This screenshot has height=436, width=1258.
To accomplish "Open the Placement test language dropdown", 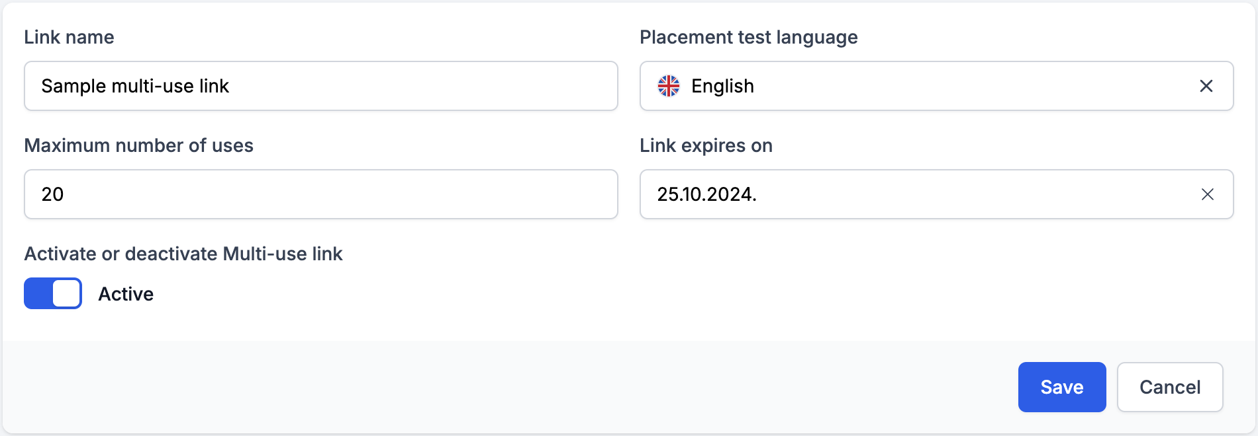I will click(936, 86).
